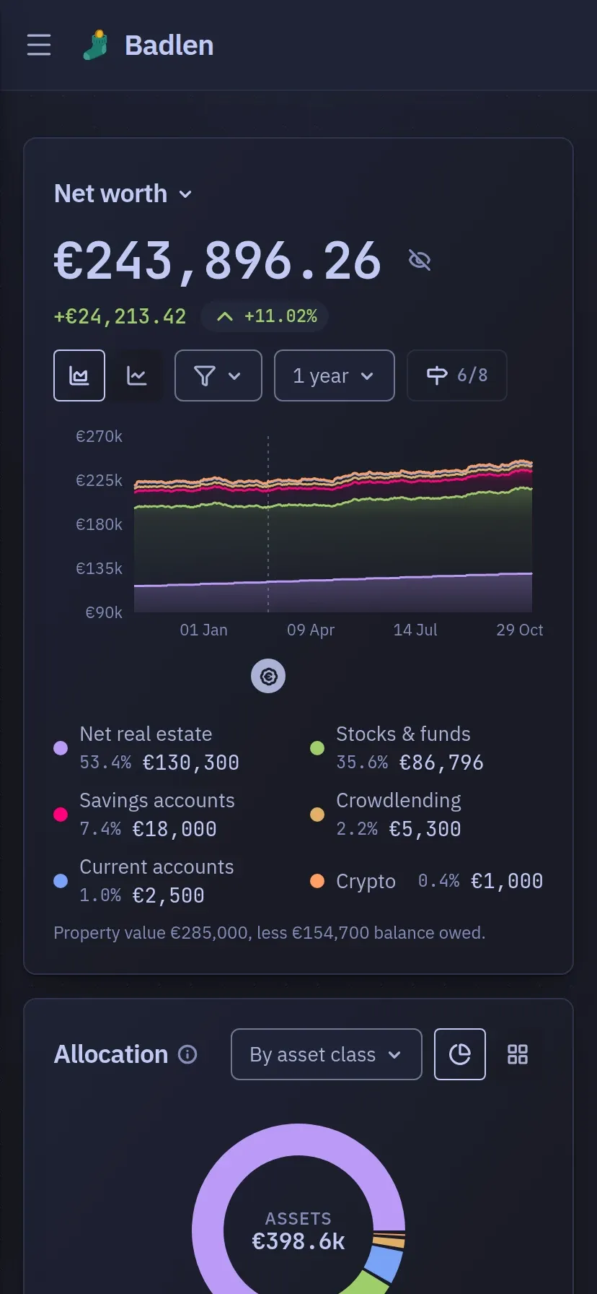
Task: Click the Badlen sock logo
Action: click(95, 45)
